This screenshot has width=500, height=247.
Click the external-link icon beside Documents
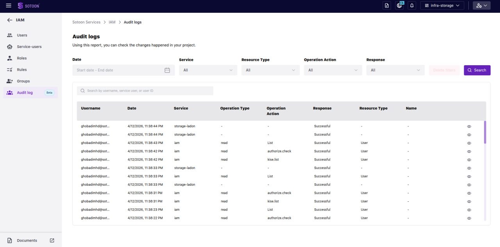[x=52, y=240]
